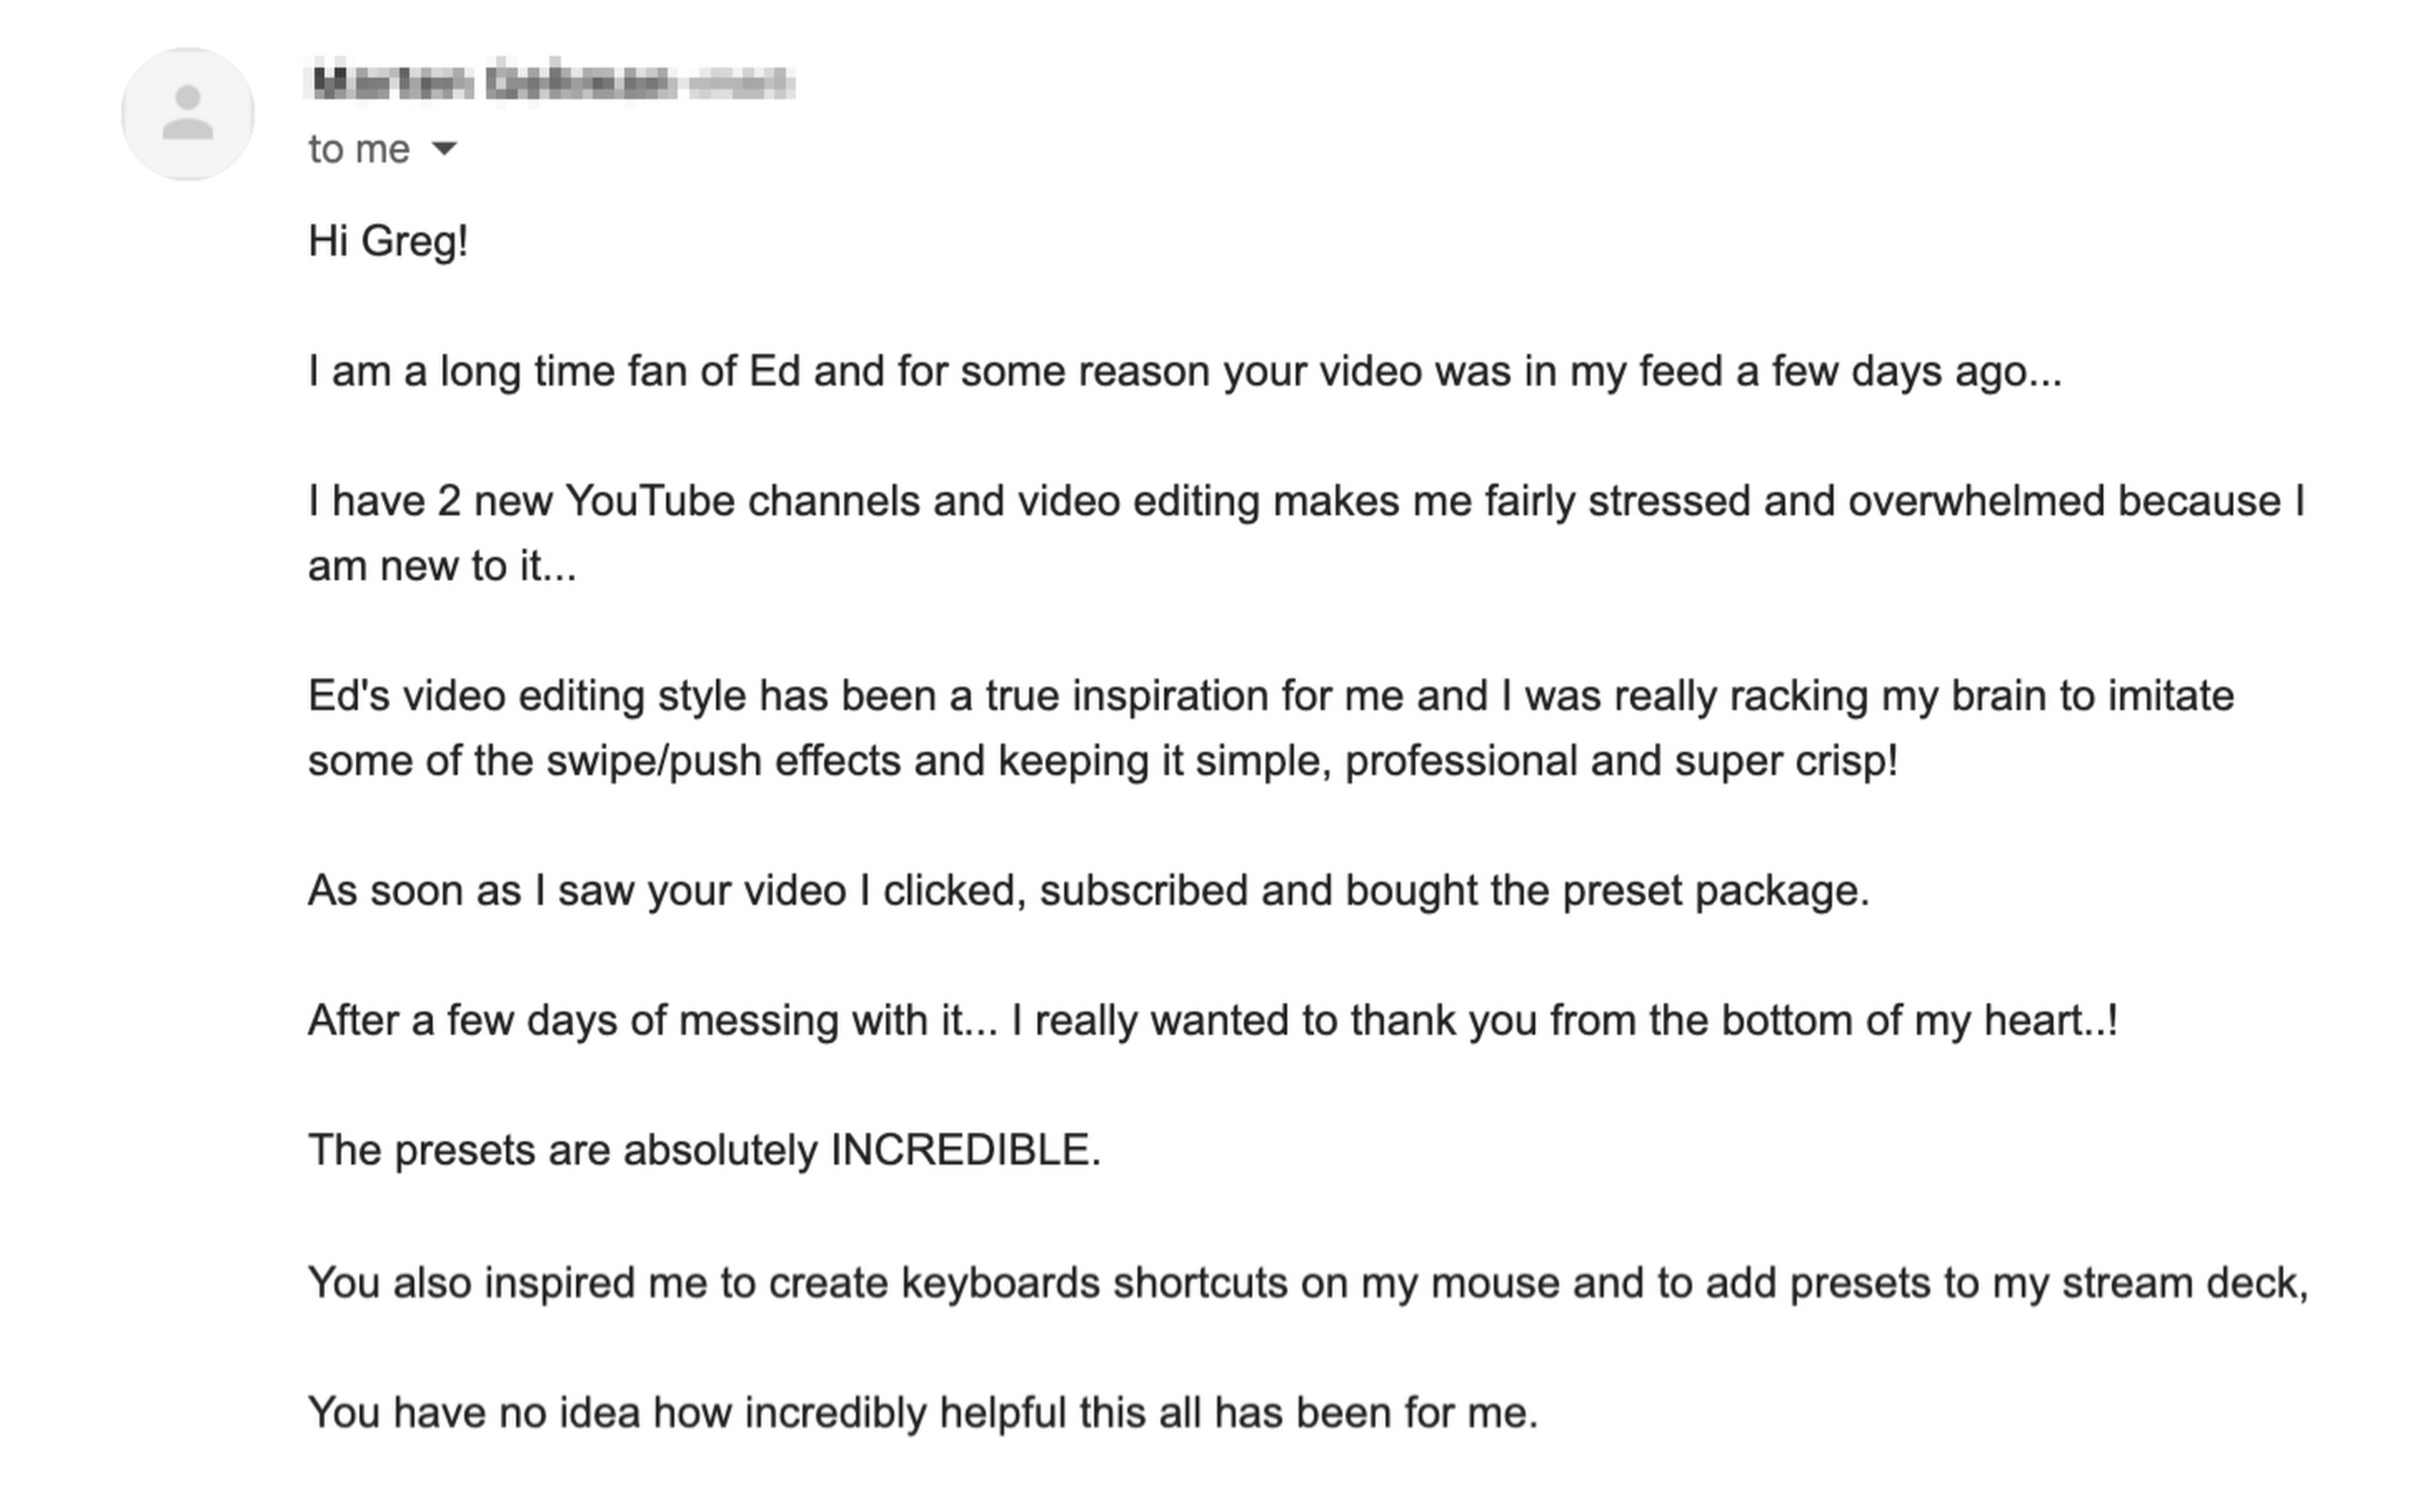This screenshot has height=1512, width=2428.
Task: Click the "to me" recipient text
Action: pos(359,149)
